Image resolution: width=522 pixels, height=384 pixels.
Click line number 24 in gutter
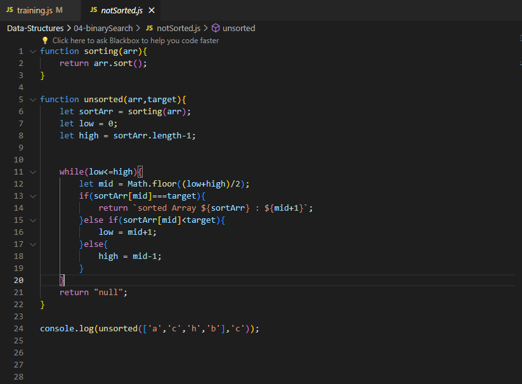click(18, 329)
